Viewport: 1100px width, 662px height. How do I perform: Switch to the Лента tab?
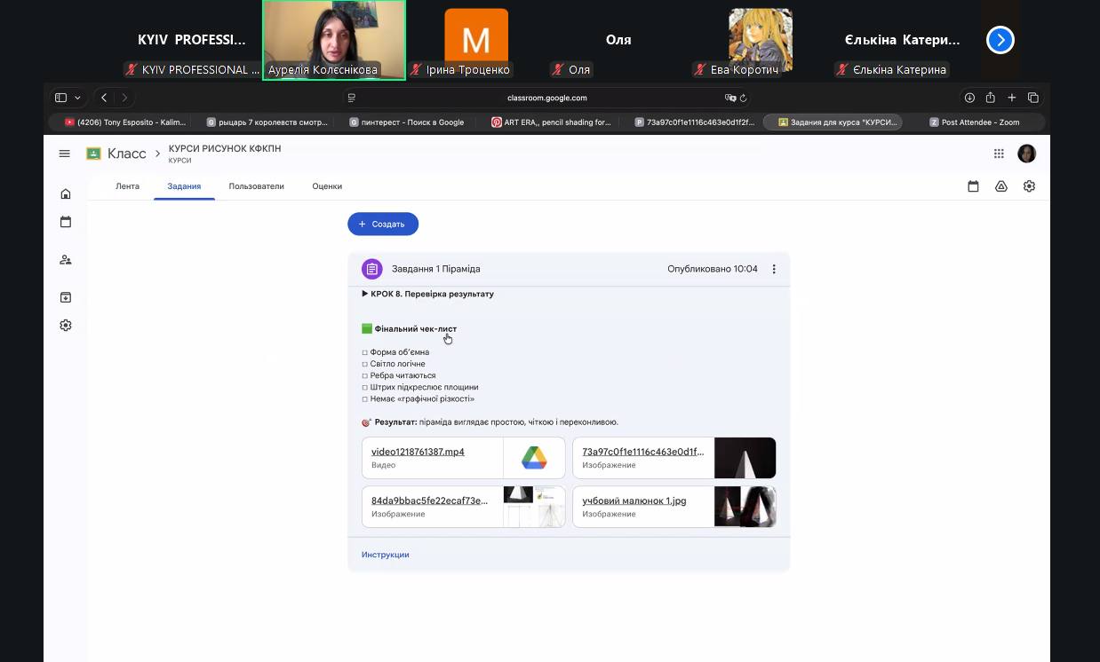click(127, 186)
